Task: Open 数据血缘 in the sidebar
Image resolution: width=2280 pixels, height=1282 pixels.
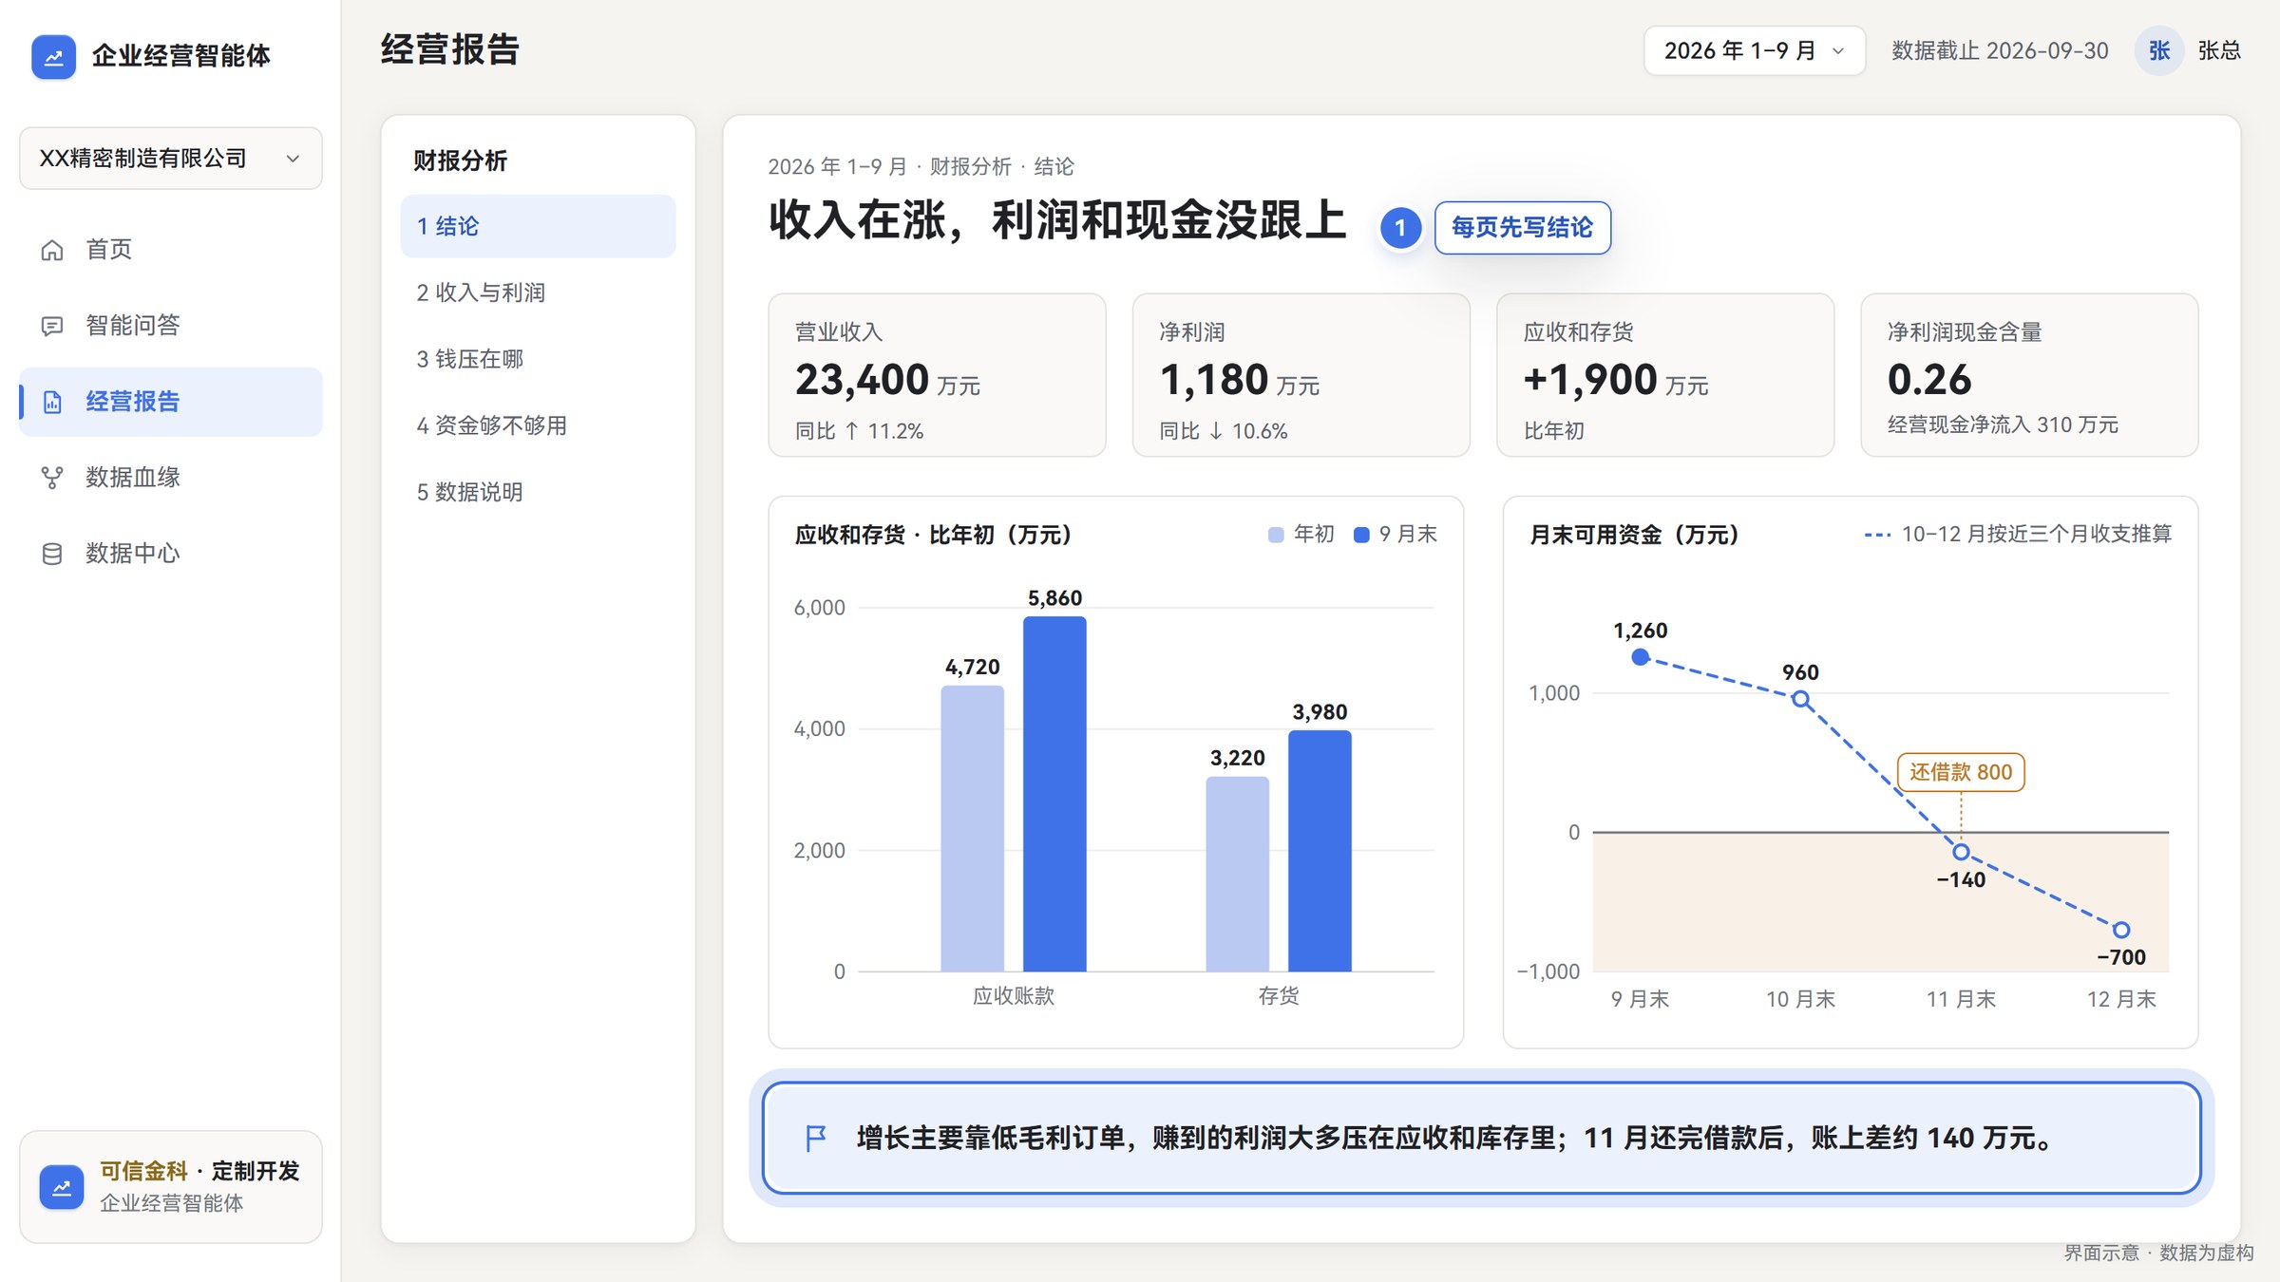Action: point(171,478)
